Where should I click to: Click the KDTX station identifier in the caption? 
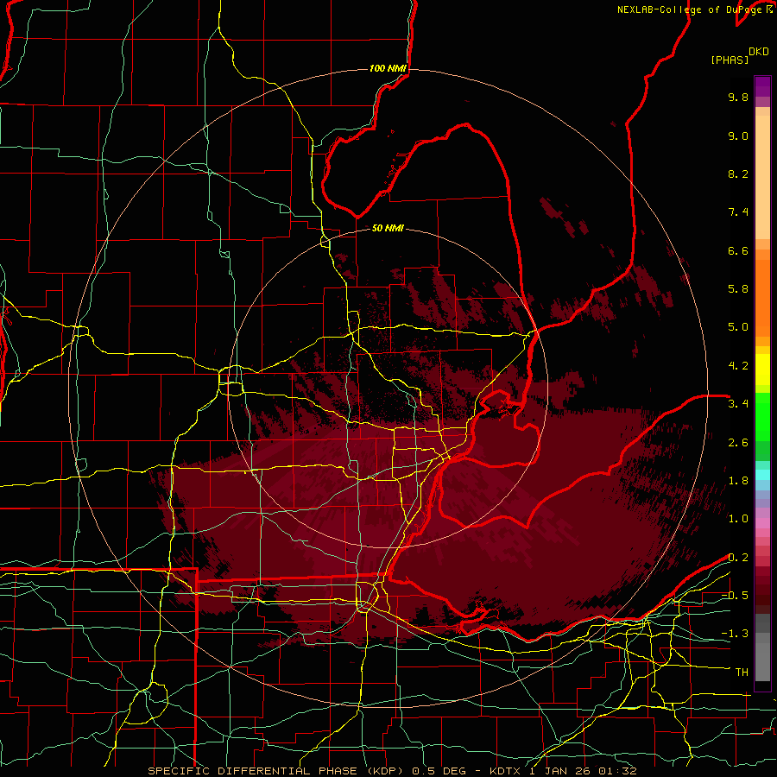click(x=506, y=771)
